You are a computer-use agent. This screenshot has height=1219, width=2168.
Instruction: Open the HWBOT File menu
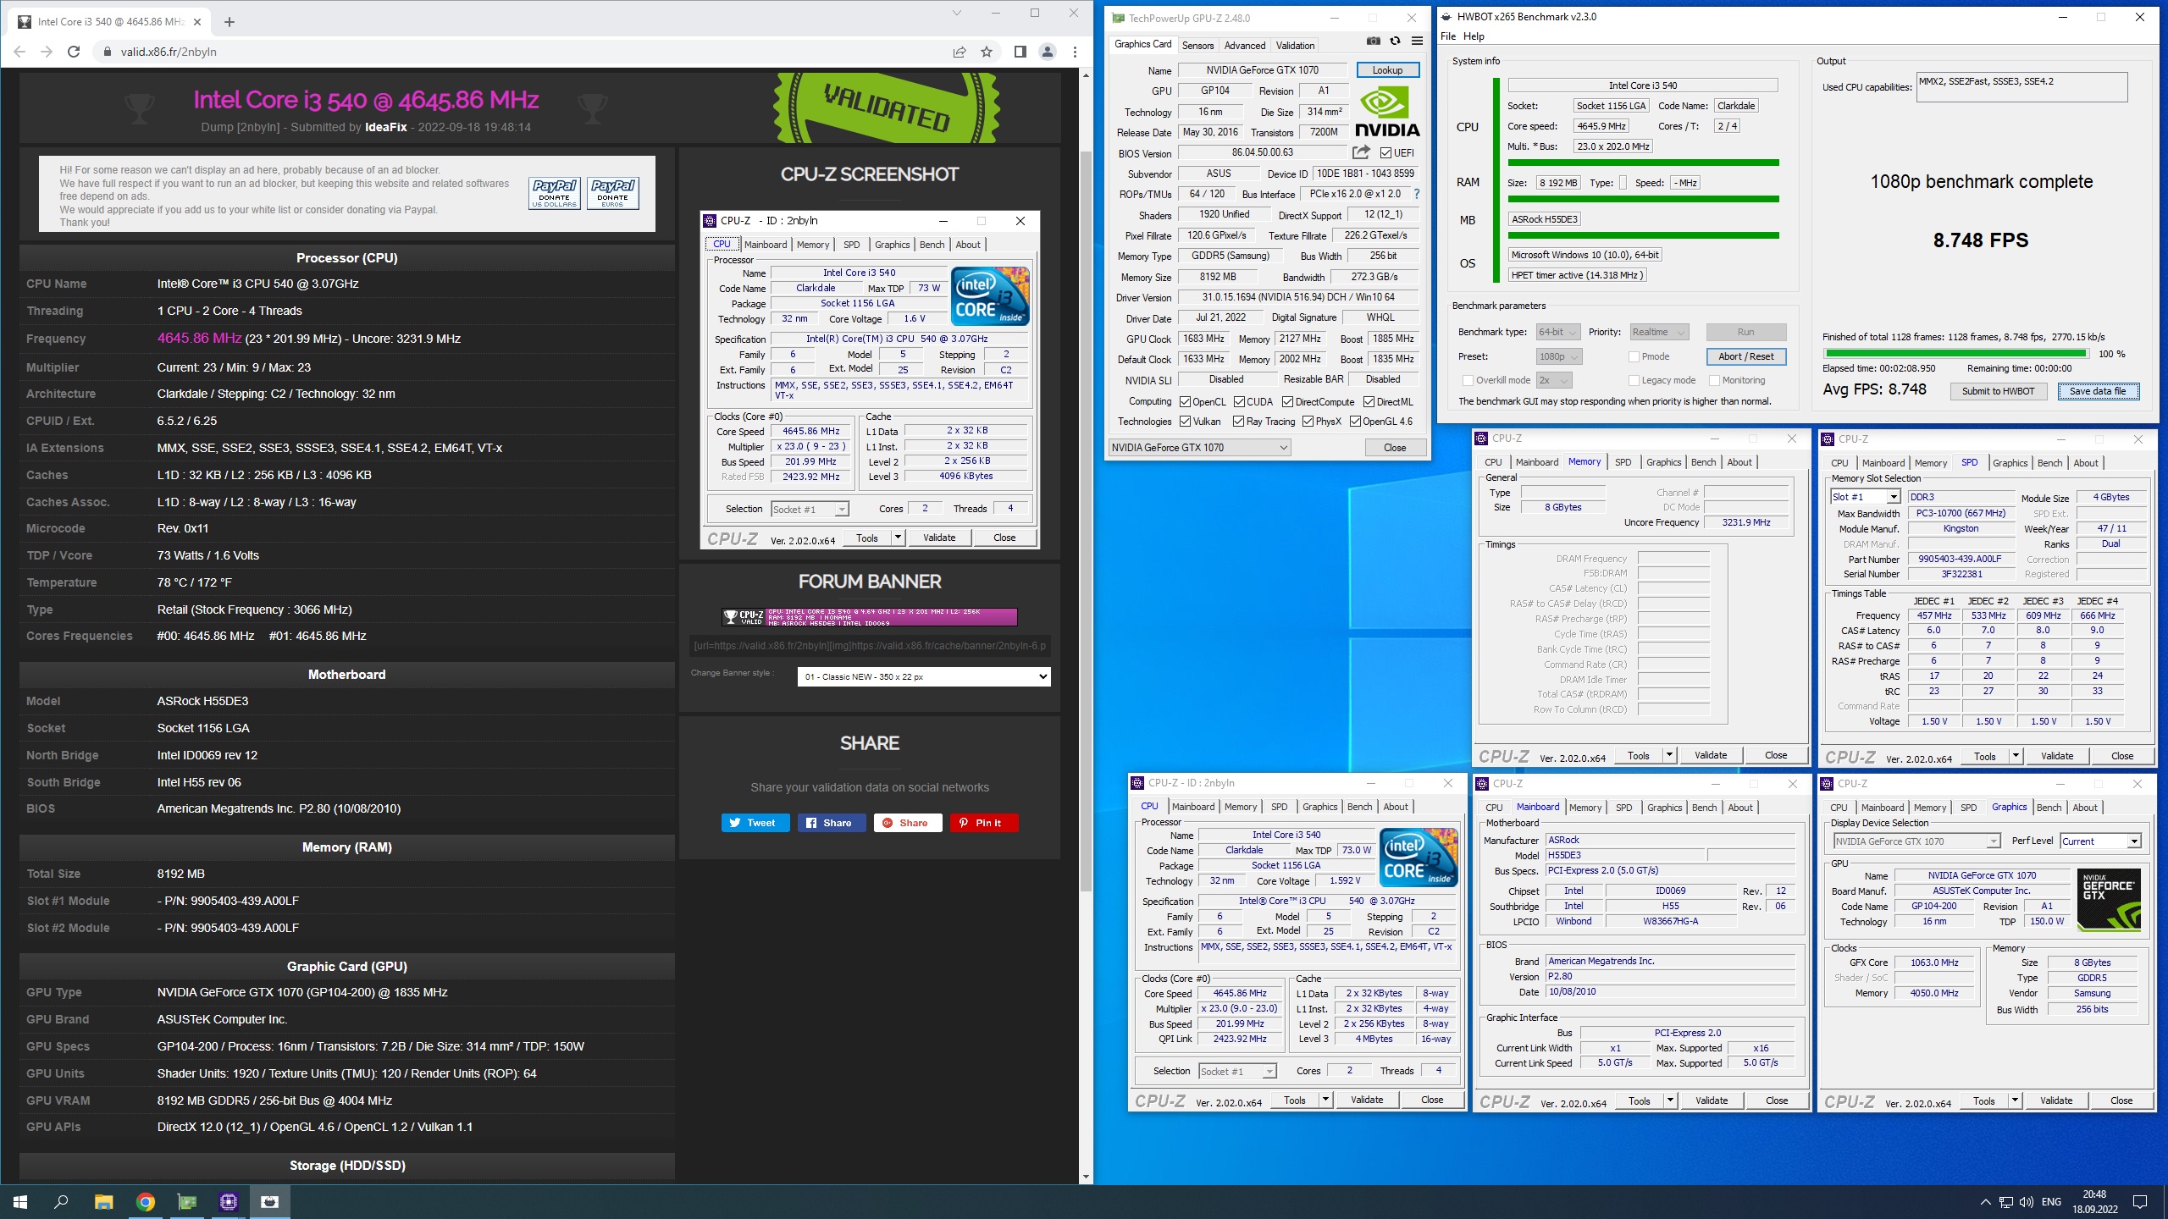click(x=1448, y=36)
